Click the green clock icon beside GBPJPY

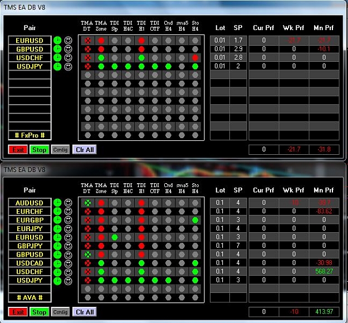(57, 246)
